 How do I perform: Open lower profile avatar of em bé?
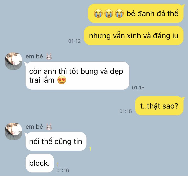coord(14,131)
